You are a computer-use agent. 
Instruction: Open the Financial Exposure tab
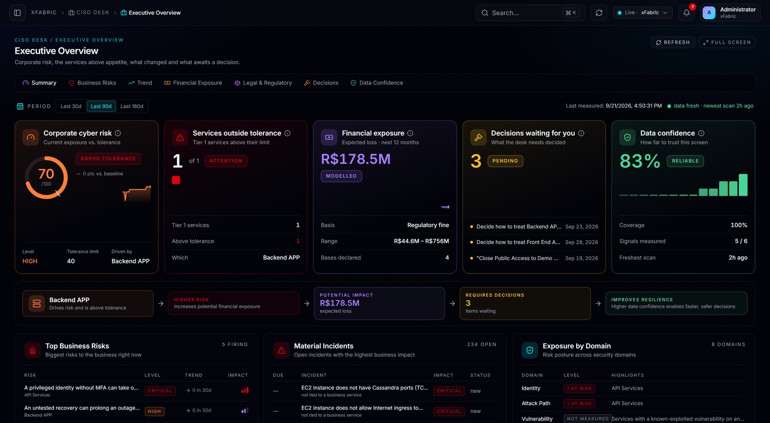tap(193, 83)
